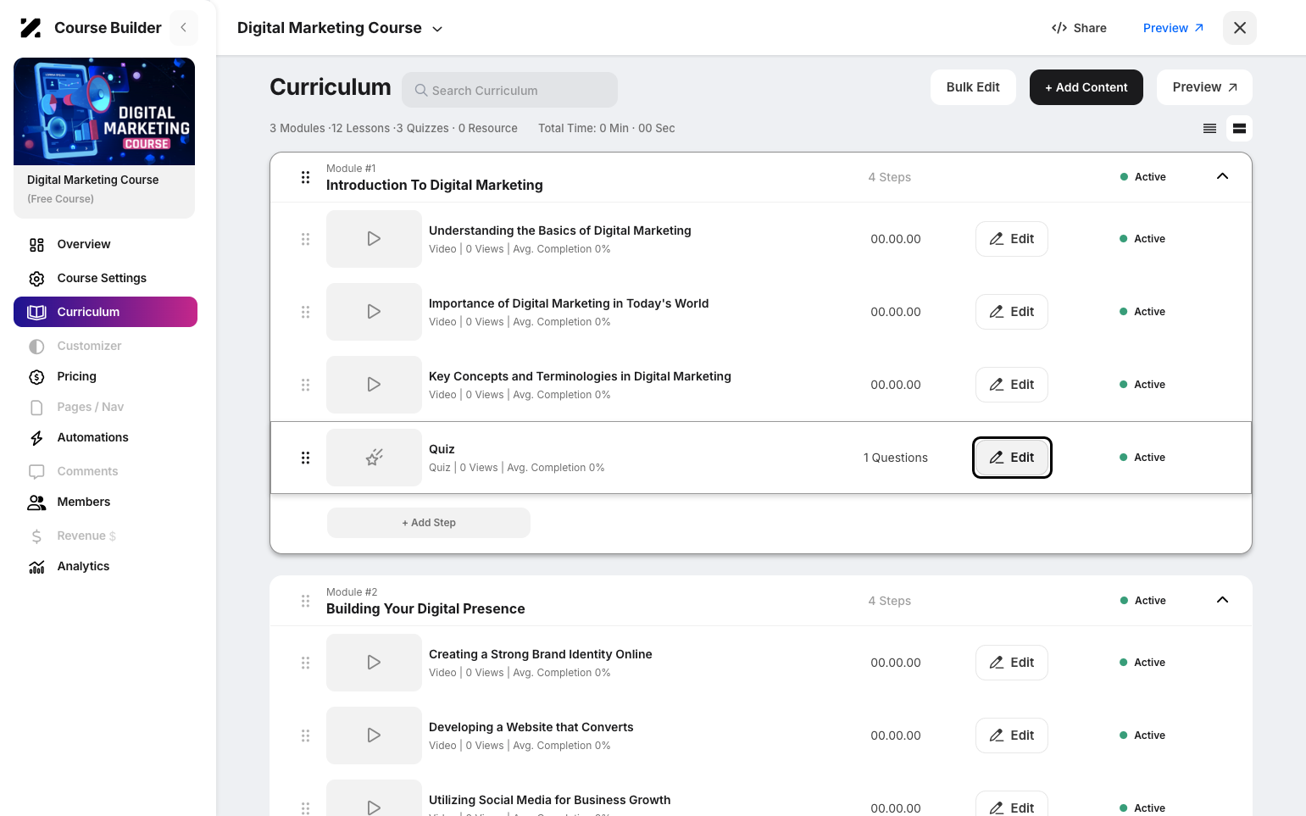Click drag handle of Module #1 header
Image resolution: width=1306 pixels, height=816 pixels.
point(305,177)
